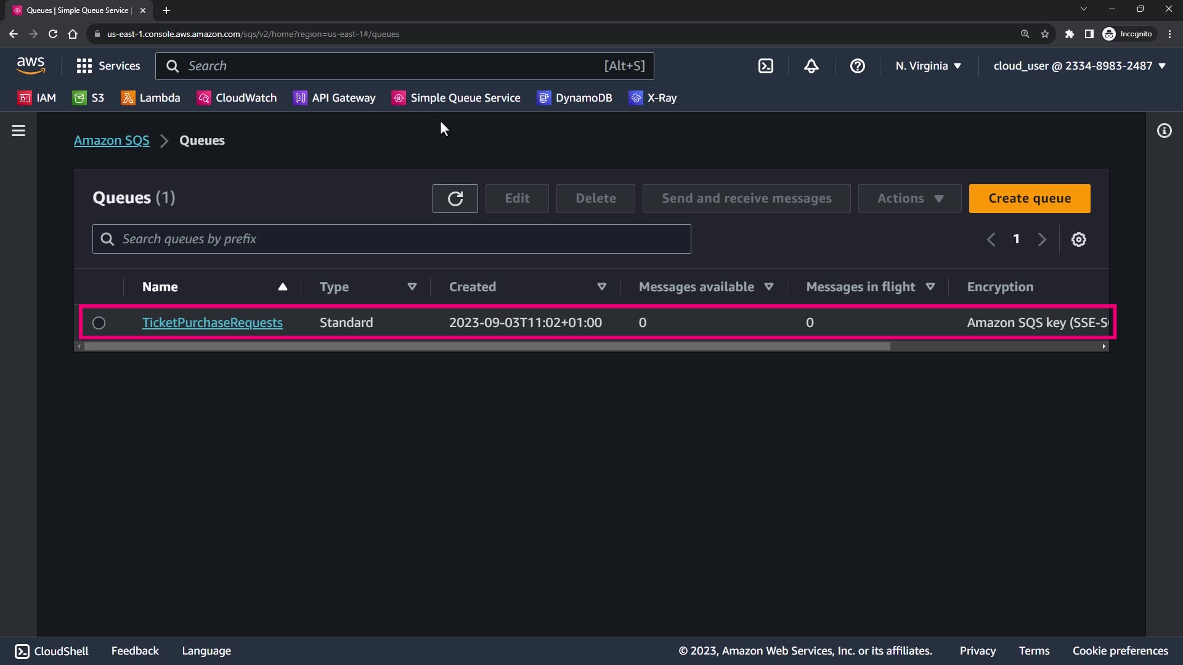Open the Actions dropdown
Screen dimensions: 1183x665
click(909, 198)
